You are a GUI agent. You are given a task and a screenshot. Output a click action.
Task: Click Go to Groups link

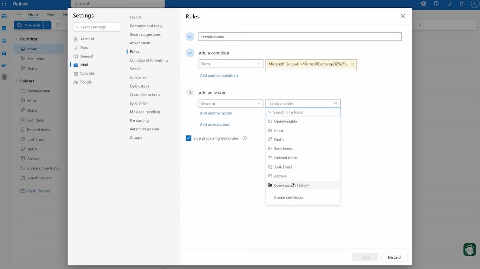[x=35, y=191]
